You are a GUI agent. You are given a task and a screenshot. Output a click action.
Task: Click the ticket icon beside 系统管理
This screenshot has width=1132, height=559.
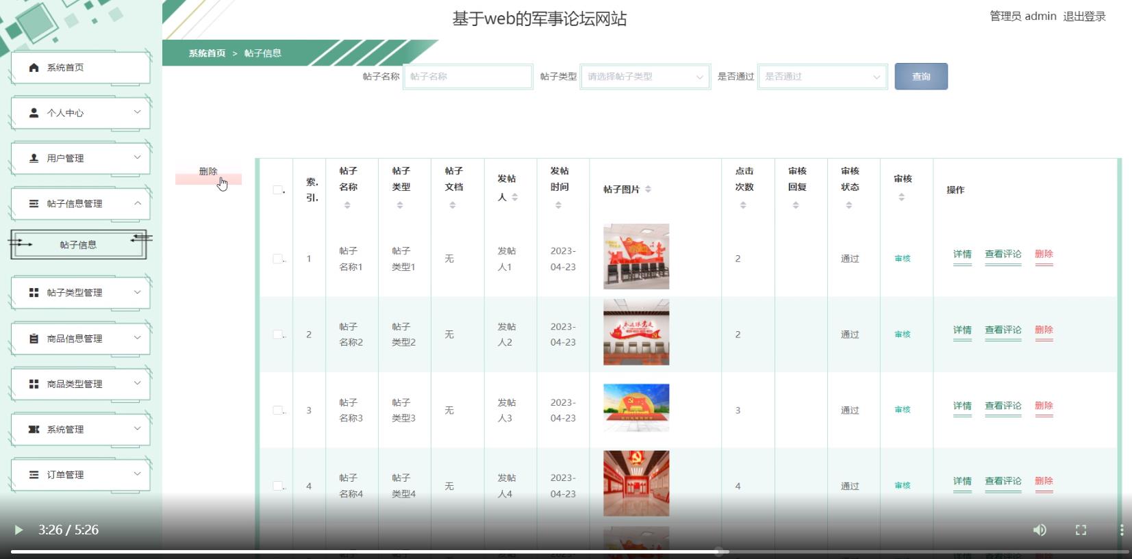(34, 429)
